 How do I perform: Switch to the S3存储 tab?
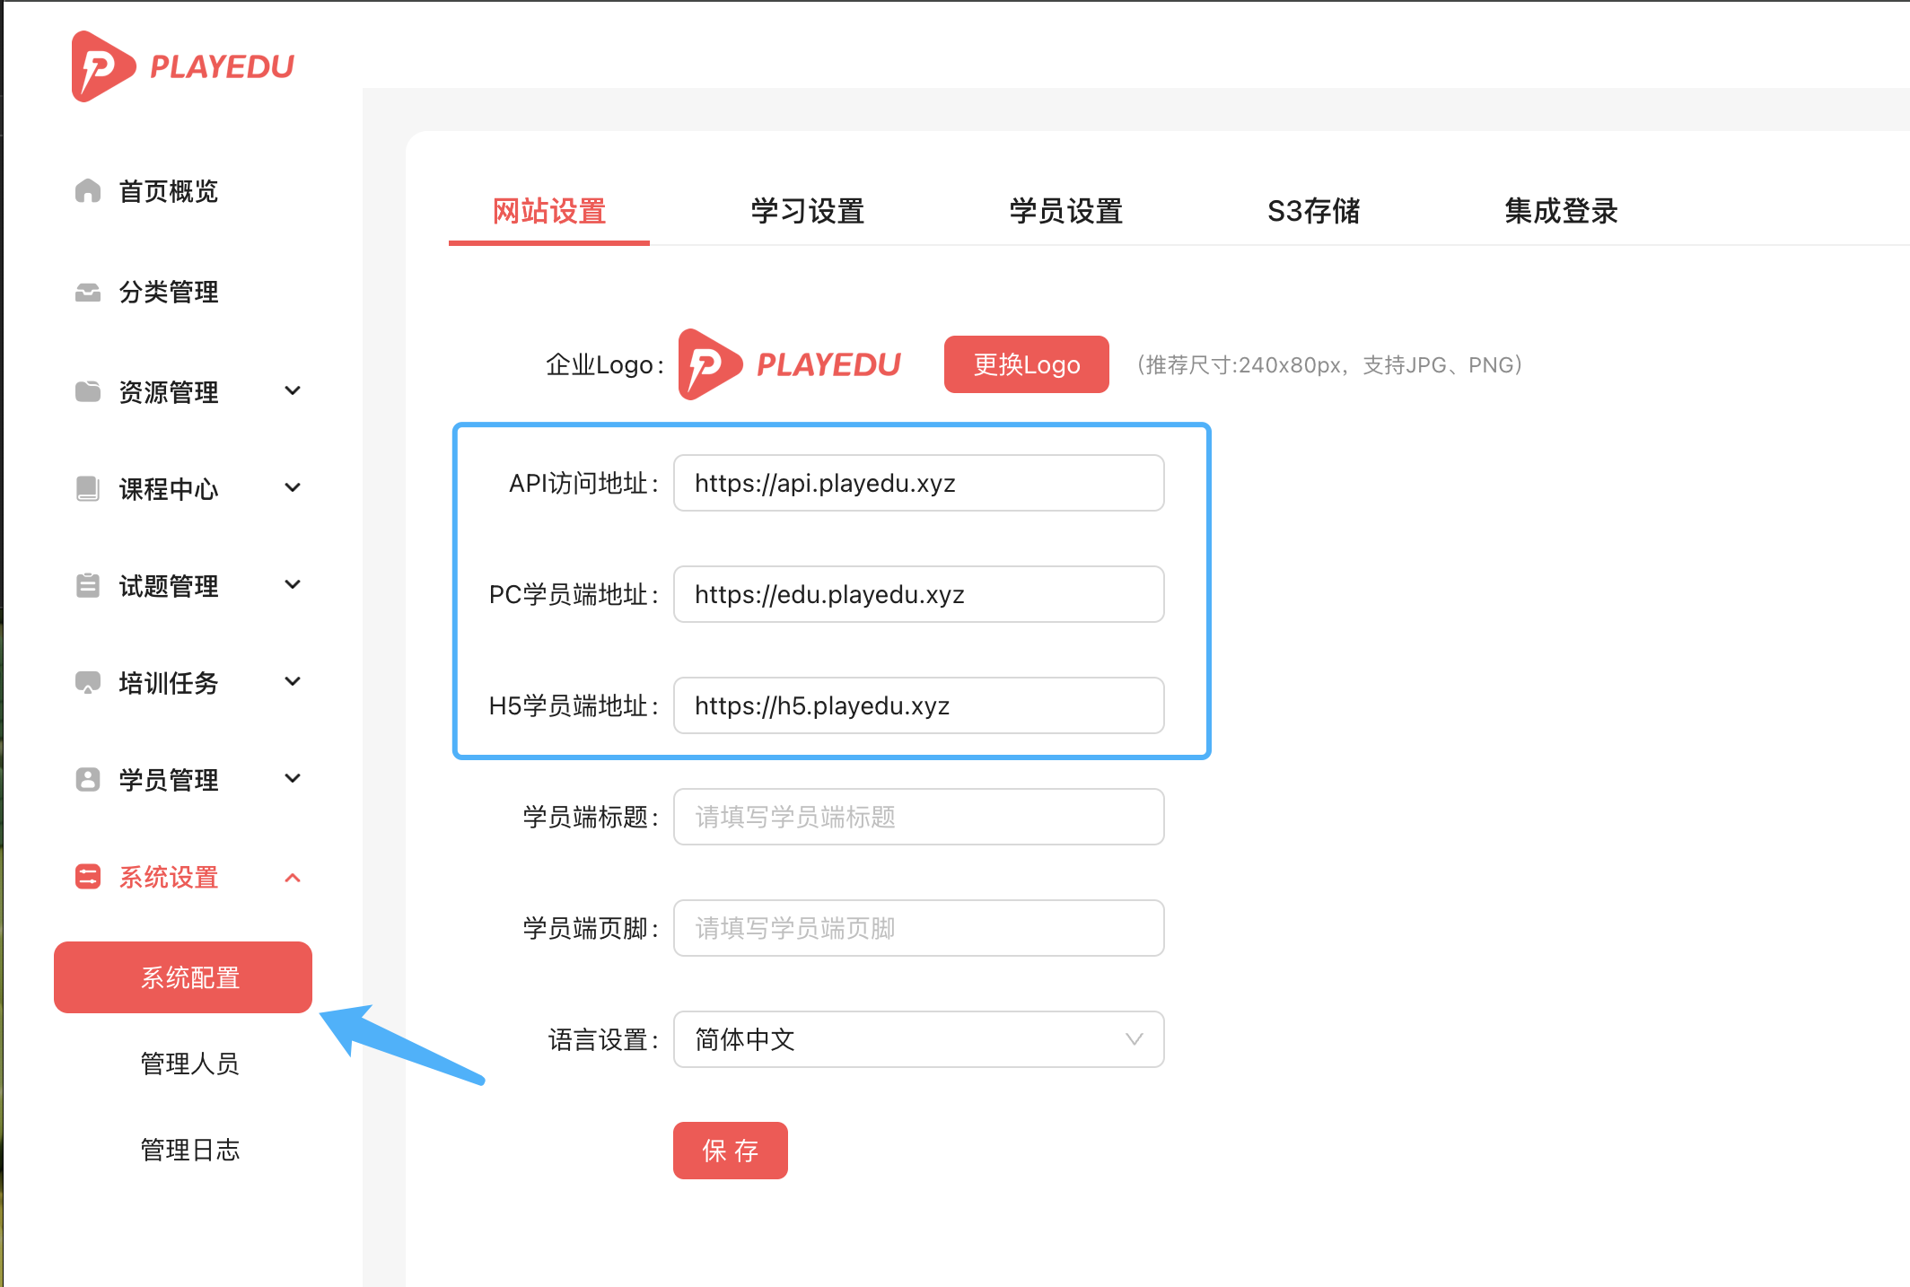[x=1313, y=212]
